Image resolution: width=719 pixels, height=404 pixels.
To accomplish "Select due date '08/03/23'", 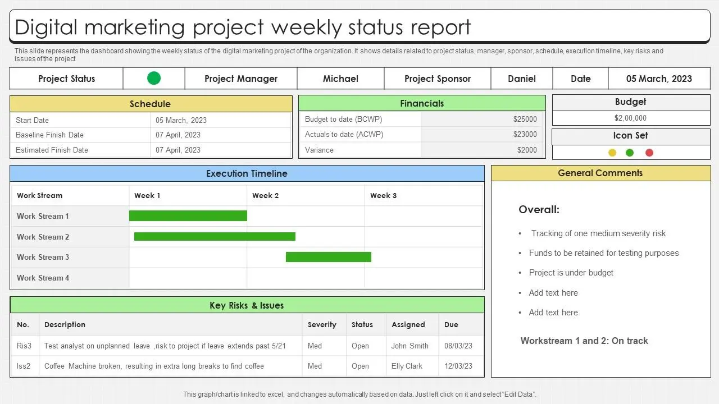I will coord(458,346).
